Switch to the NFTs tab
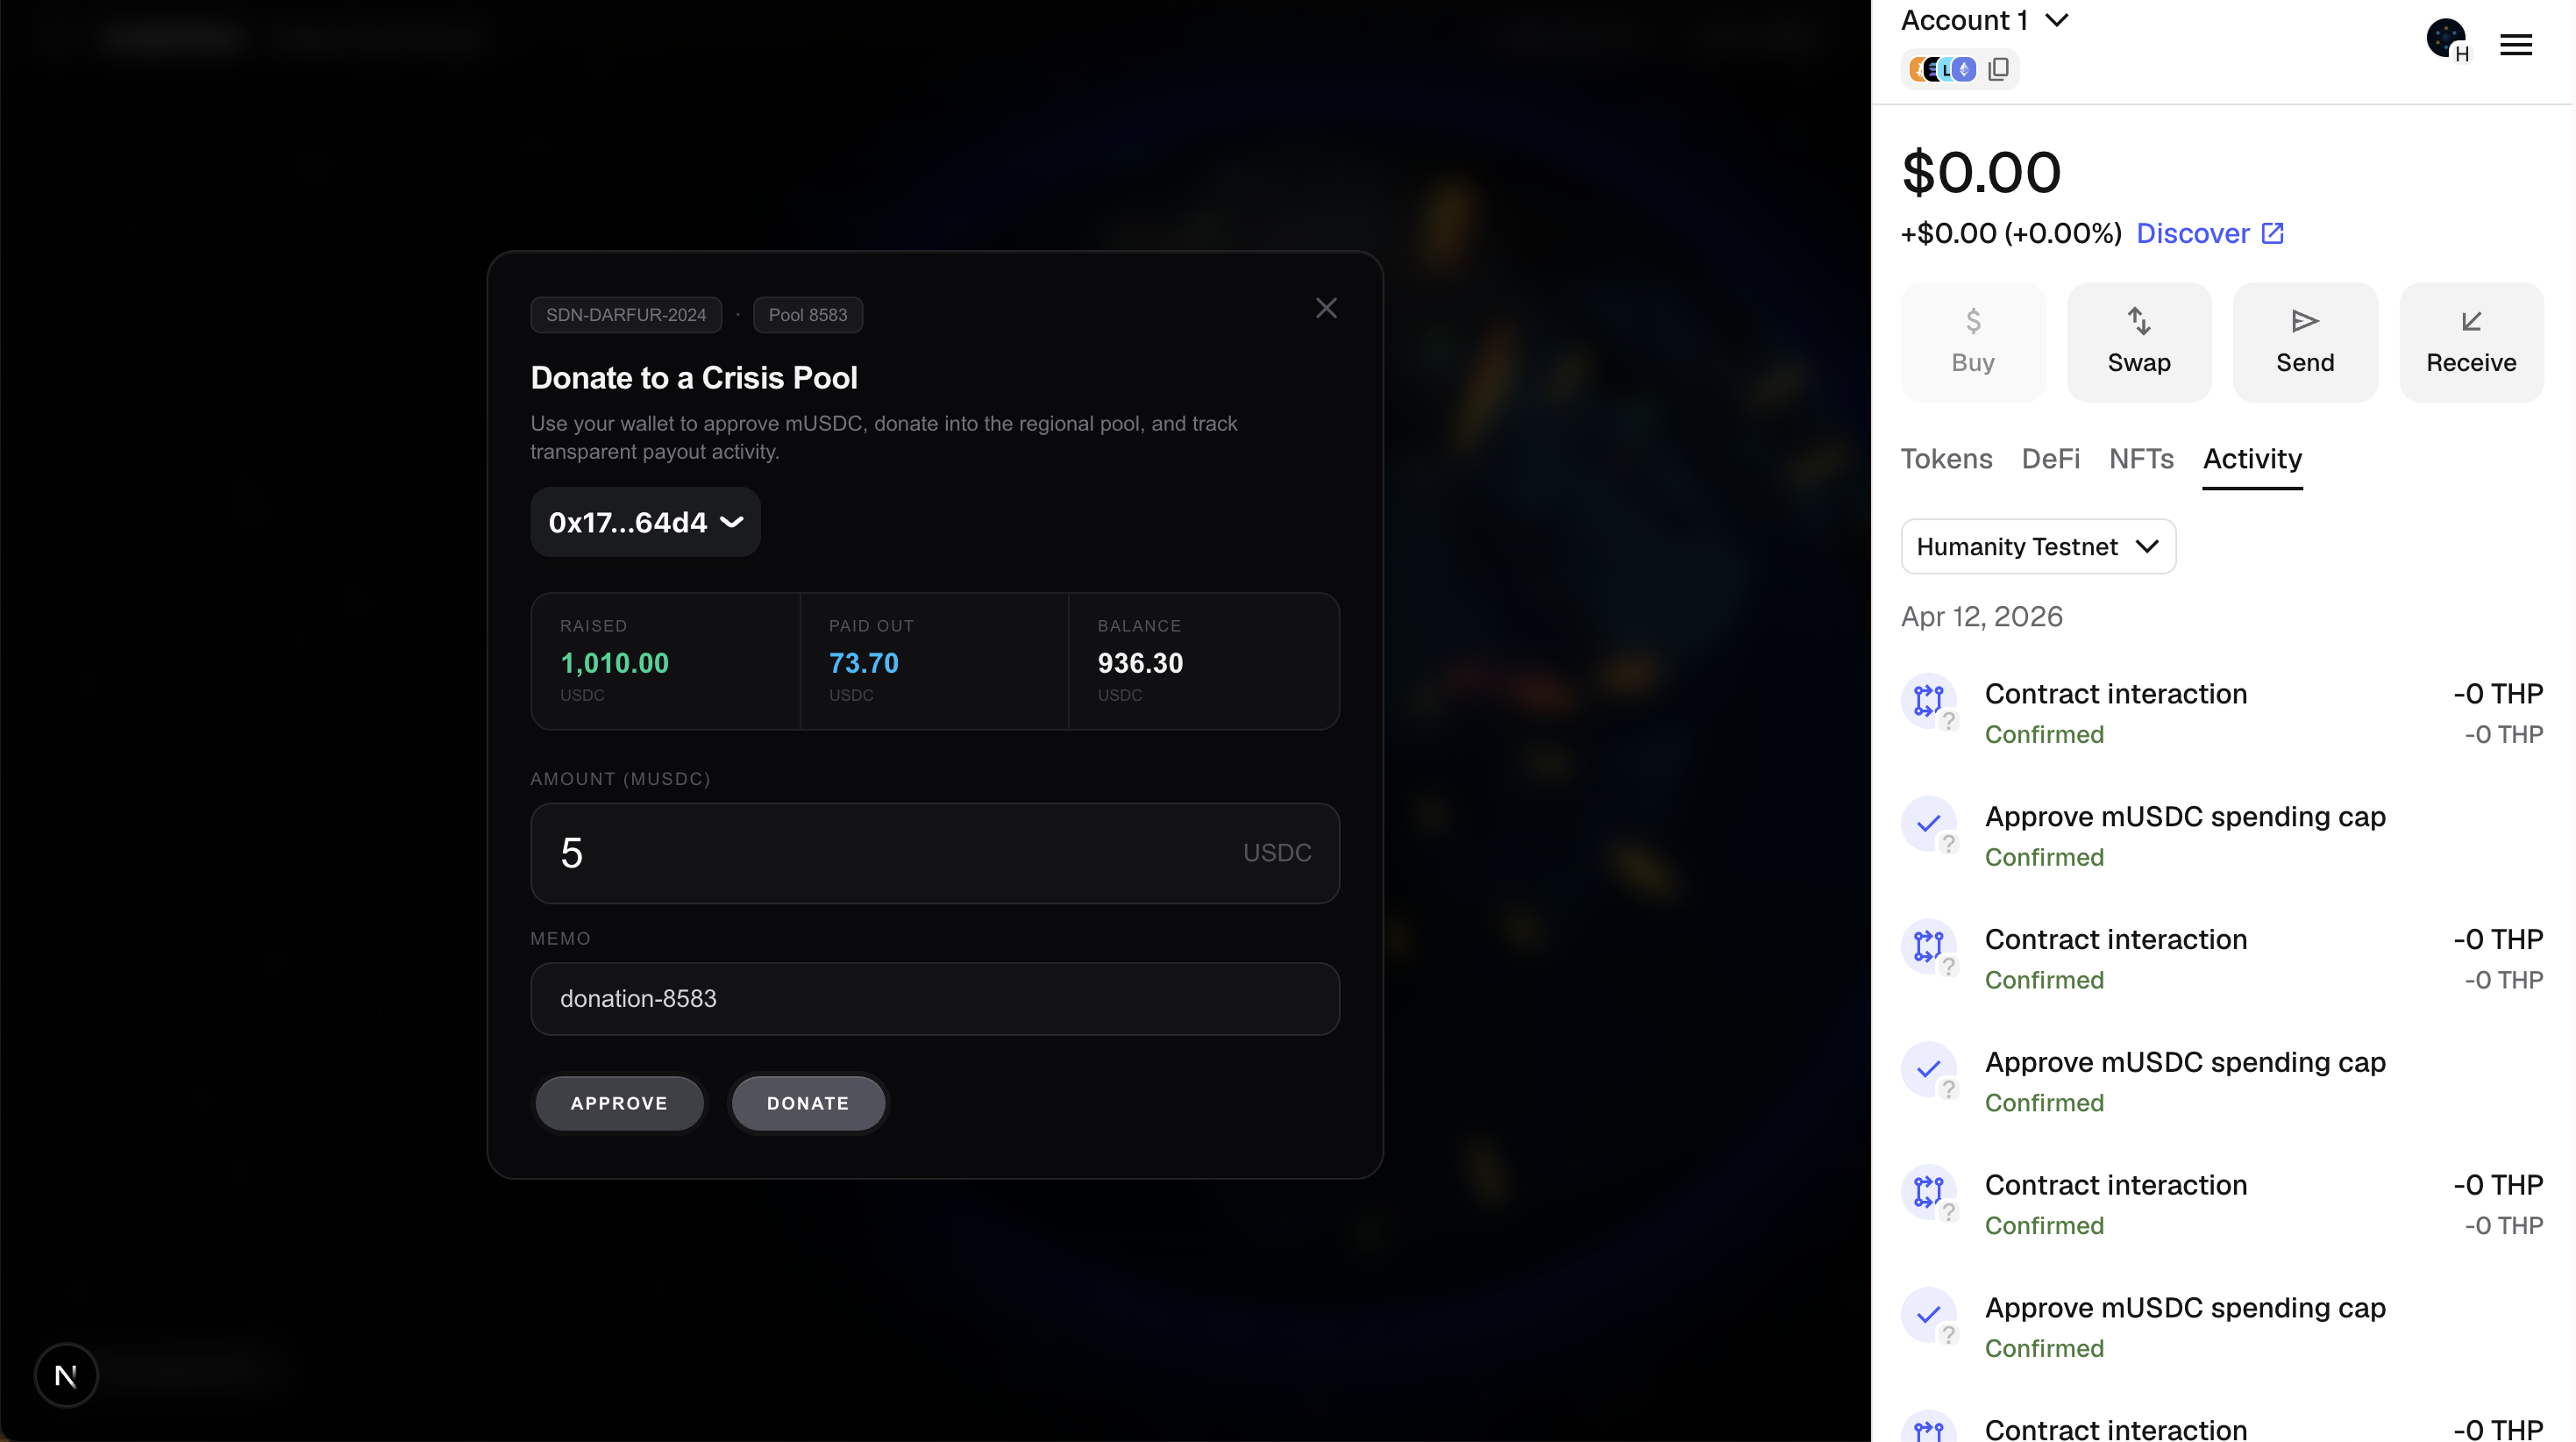 pos(2140,459)
